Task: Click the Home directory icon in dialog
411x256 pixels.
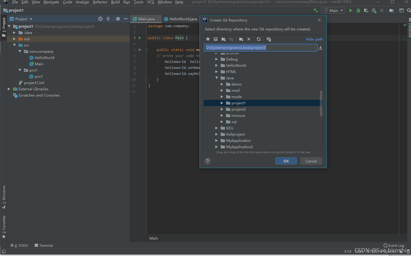Action: coord(208,39)
